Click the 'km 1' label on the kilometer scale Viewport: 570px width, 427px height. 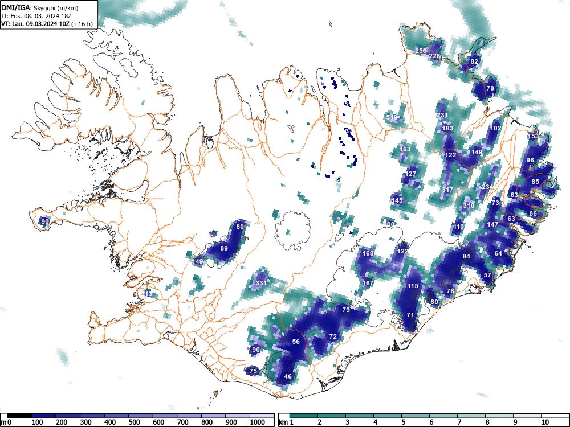pyautogui.click(x=286, y=422)
